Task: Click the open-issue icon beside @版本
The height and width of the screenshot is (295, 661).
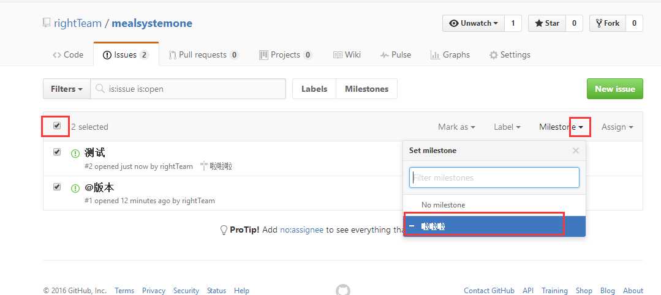Action: tap(75, 189)
